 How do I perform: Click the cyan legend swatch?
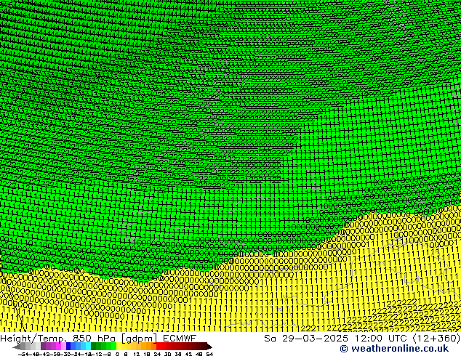point(88,346)
